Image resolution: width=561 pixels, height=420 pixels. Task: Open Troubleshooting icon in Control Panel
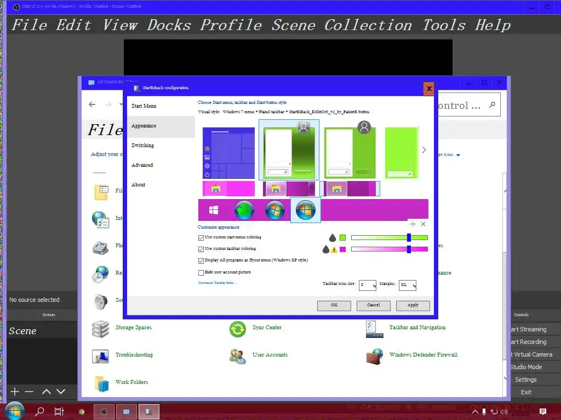click(x=101, y=356)
